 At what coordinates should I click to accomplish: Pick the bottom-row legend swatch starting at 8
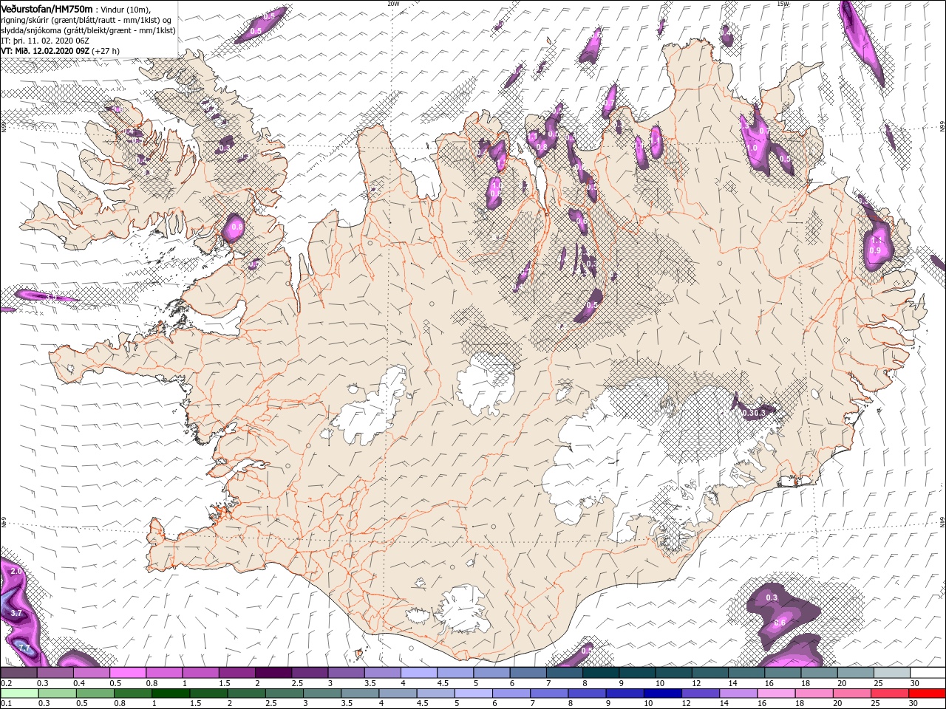586,693
